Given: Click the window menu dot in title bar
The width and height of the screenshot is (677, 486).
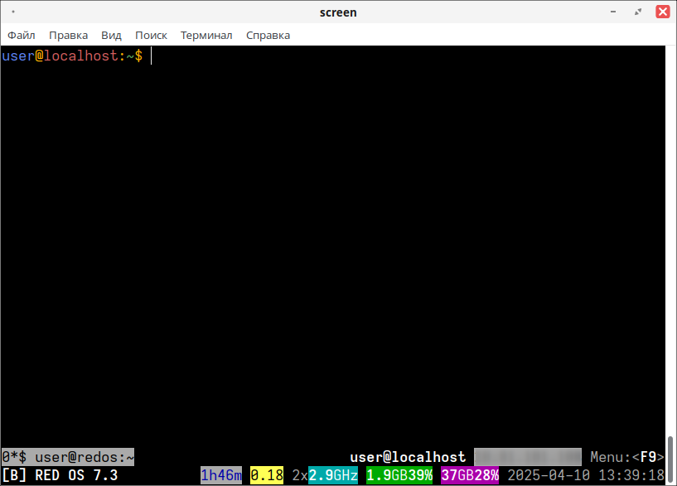Looking at the screenshot, I should click(x=13, y=12).
